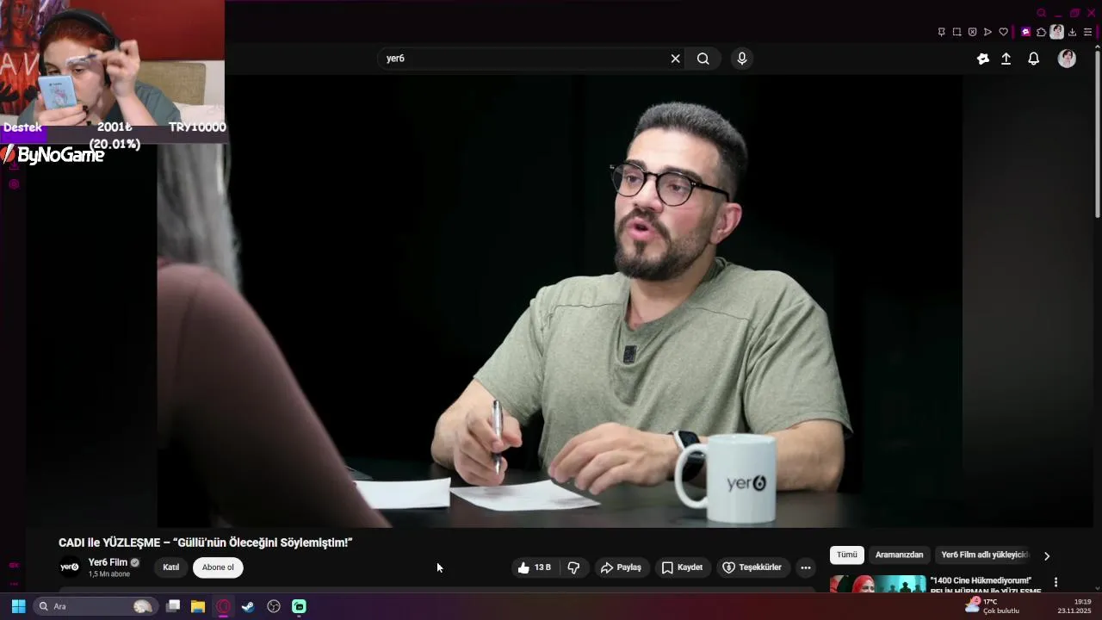Click the Yer6 channel avatar logo
1102x620 pixels.
pyautogui.click(x=70, y=567)
